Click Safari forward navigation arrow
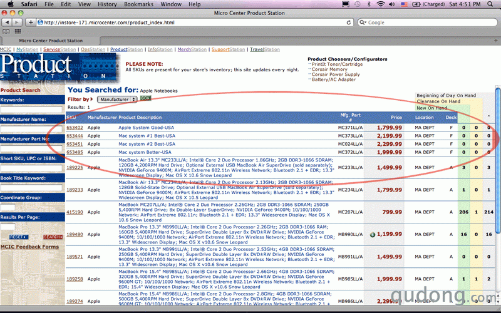 pos(17,23)
